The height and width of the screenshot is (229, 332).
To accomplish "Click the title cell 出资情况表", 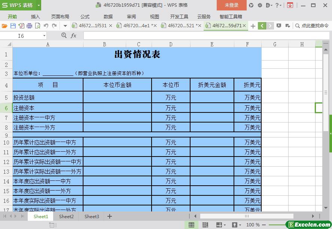I will [137, 54].
